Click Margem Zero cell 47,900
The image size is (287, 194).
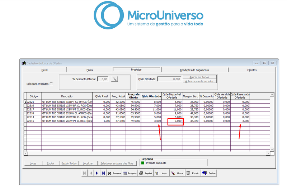(190, 113)
